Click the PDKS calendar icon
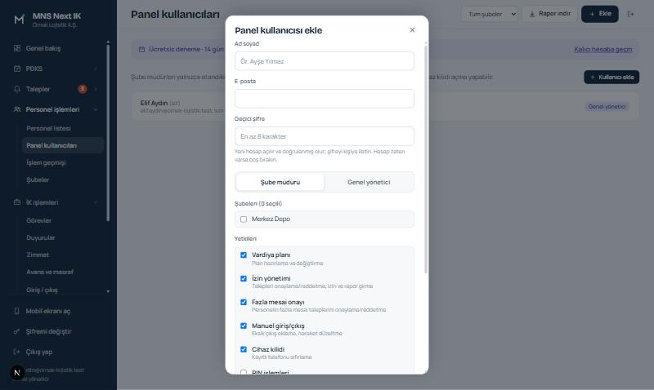654x390 pixels. pos(17,69)
